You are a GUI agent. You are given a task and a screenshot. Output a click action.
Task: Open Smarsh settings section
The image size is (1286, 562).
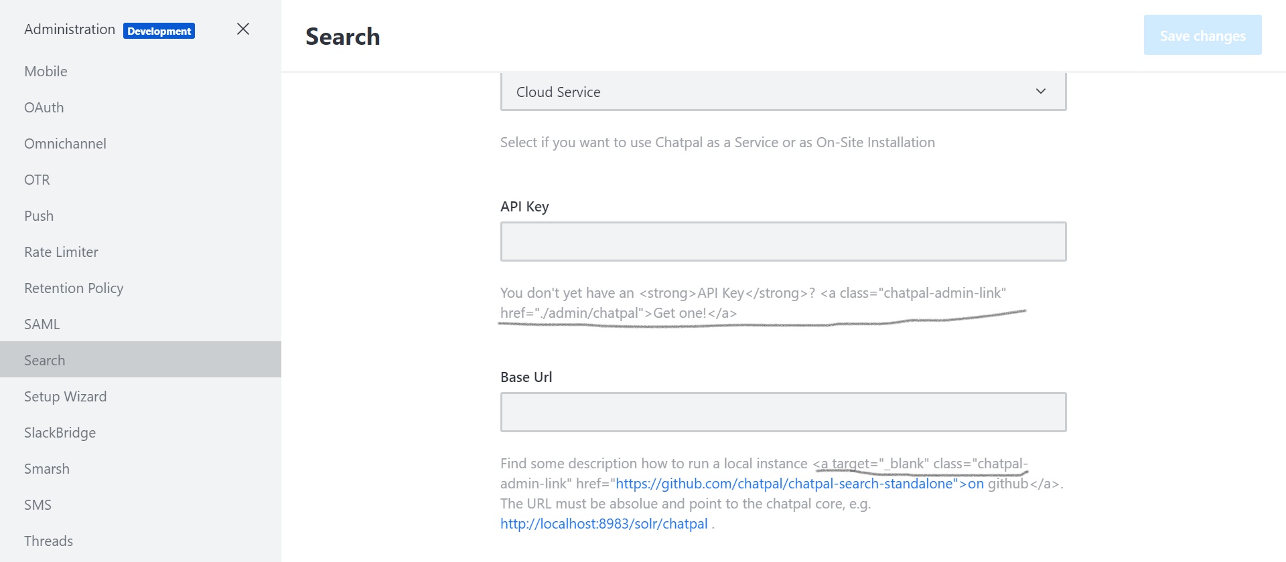tap(141, 469)
